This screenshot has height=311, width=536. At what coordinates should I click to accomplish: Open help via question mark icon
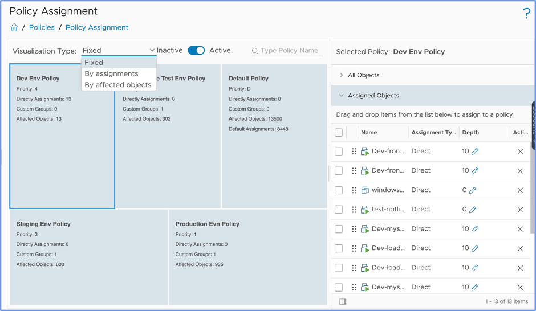coord(526,14)
